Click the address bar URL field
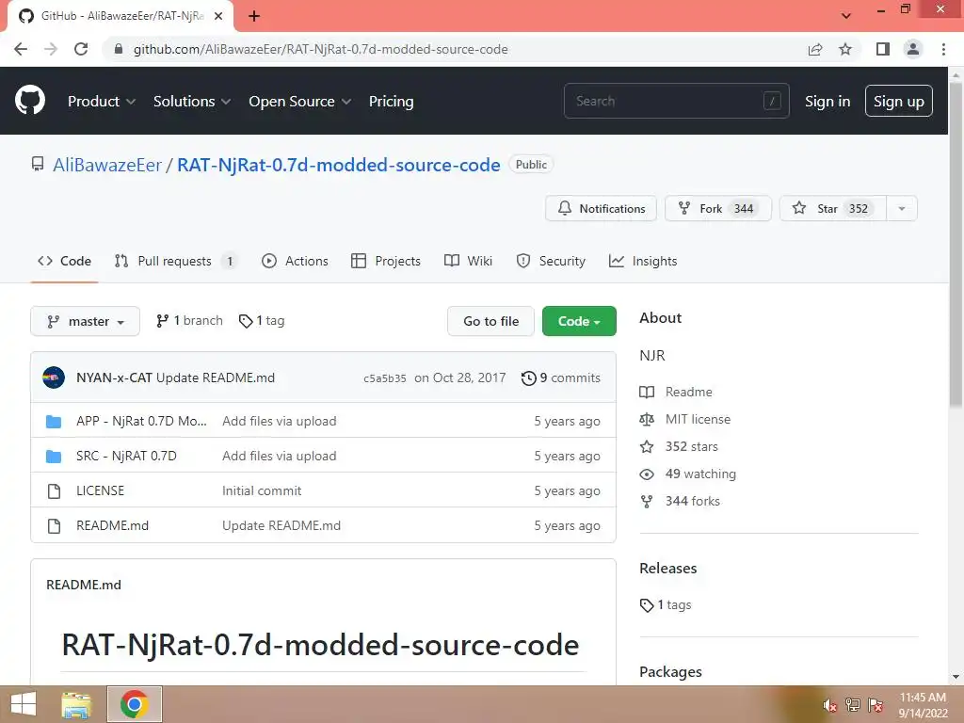The image size is (964, 723). click(x=455, y=49)
